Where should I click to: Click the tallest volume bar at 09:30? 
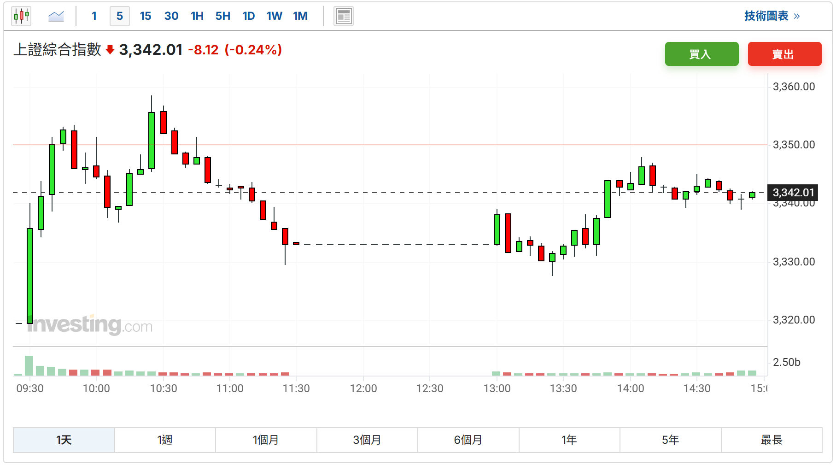(29, 366)
